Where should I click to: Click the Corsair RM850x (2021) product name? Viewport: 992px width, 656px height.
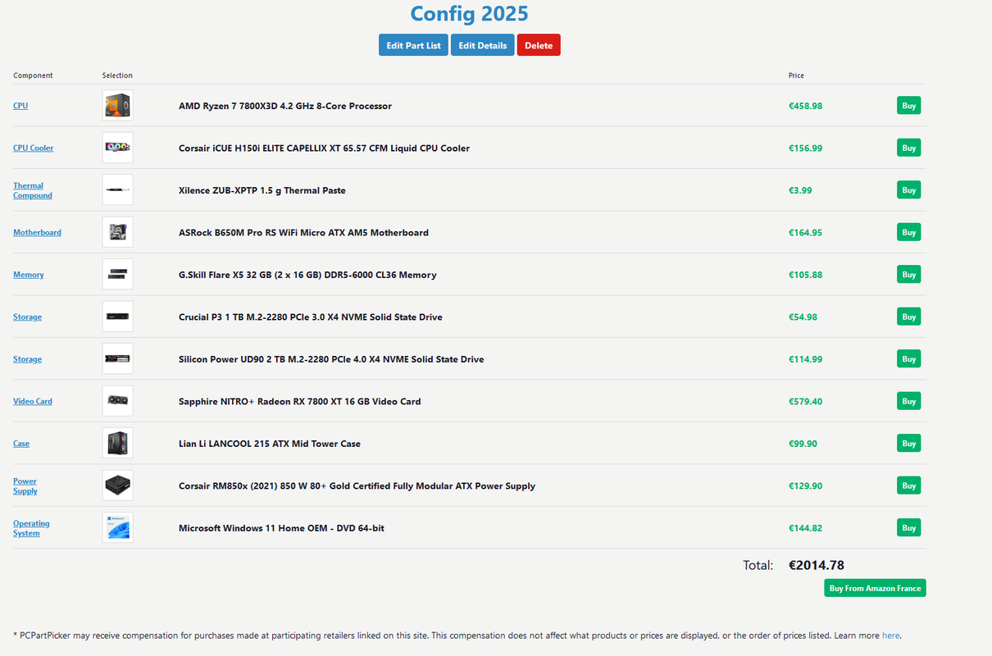[357, 486]
